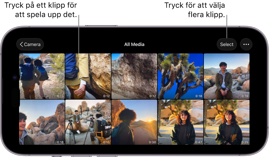The width and height of the screenshot is (269, 157).
Task: Play the 0:30 sunset silhouette clip
Action: [x=134, y=122]
